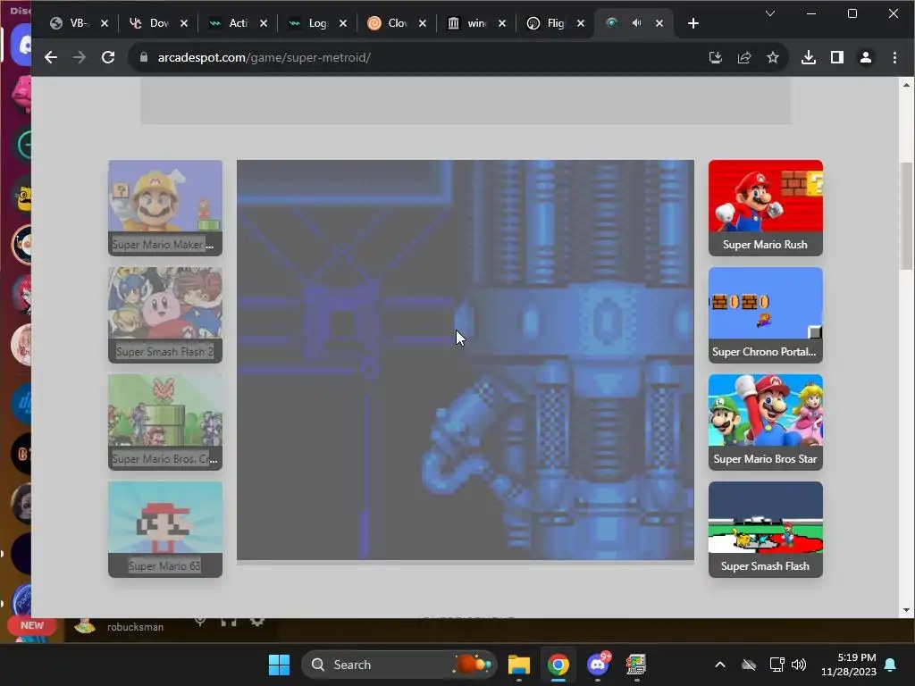Mute the audio-playing active tab

(636, 22)
